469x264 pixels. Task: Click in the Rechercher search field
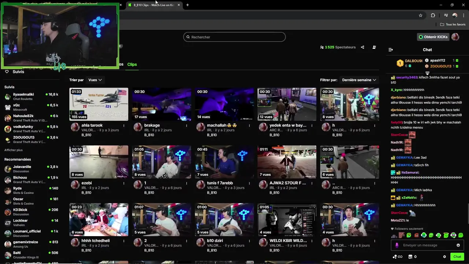click(234, 37)
